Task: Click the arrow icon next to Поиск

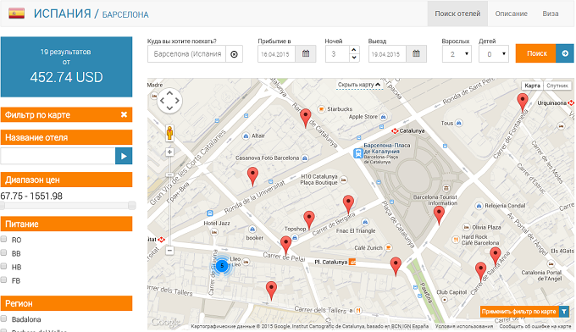Action: 565,53
